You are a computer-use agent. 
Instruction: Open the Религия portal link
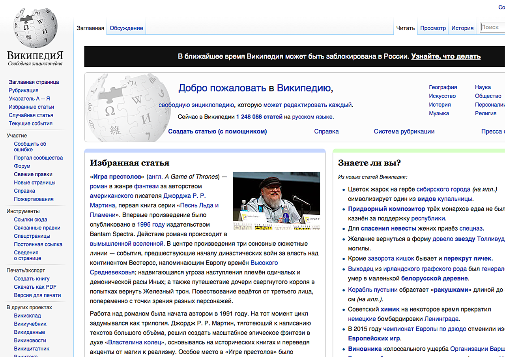(x=486, y=113)
